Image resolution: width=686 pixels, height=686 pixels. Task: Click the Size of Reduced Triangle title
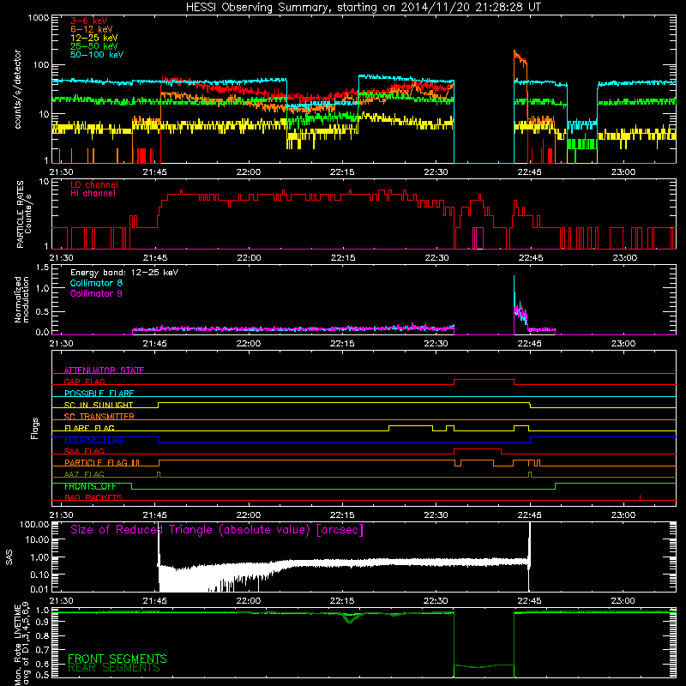(217, 530)
